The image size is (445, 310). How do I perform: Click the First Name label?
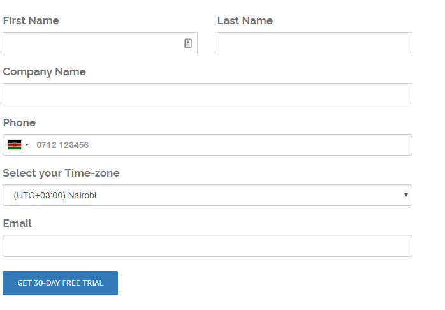point(31,20)
